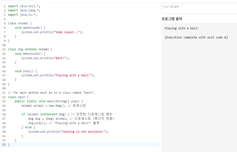Click the program input field
This screenshot has width=237, height=152.
(x=199, y=9)
